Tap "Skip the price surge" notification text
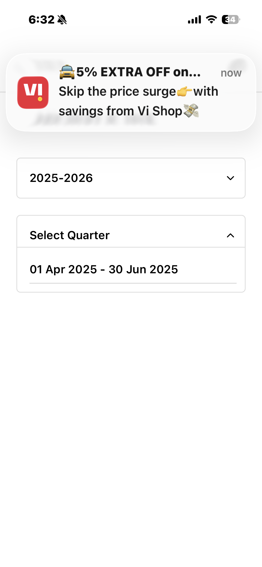This screenshot has height=567, width=262. tap(117, 91)
